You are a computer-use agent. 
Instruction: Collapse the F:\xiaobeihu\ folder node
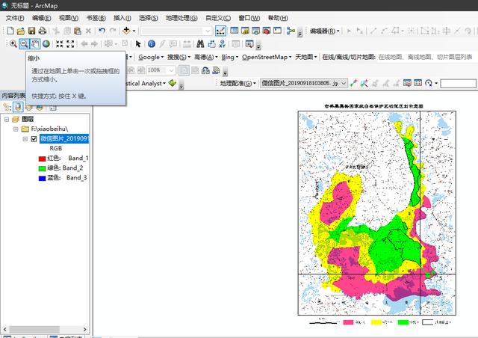click(x=16, y=129)
